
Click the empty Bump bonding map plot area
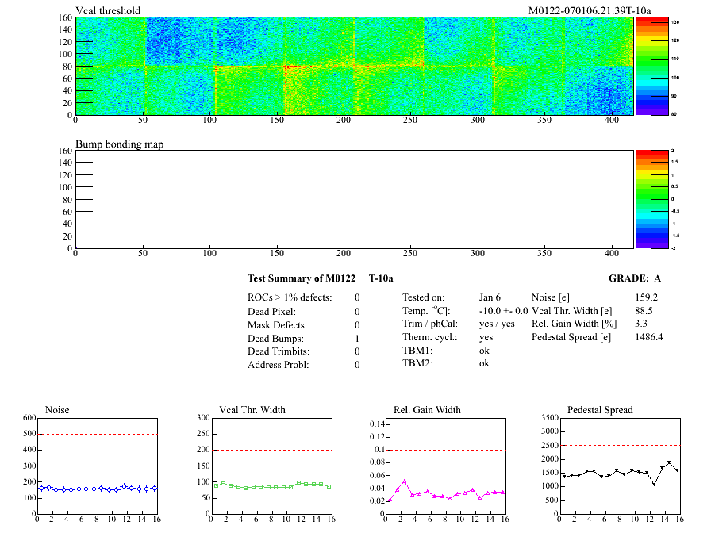click(x=354, y=198)
